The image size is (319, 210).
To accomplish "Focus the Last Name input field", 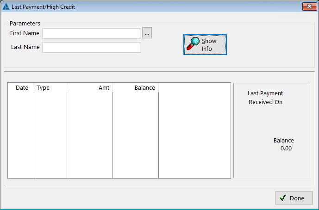I will tap(91, 47).
